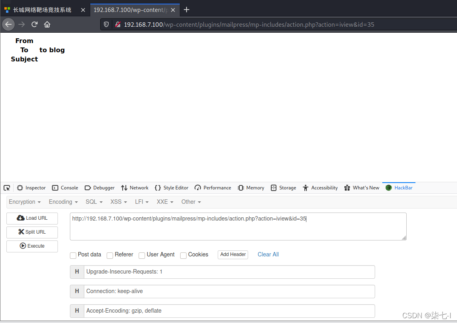Click H button beside Connection header
The image size is (457, 323).
coord(77,291)
